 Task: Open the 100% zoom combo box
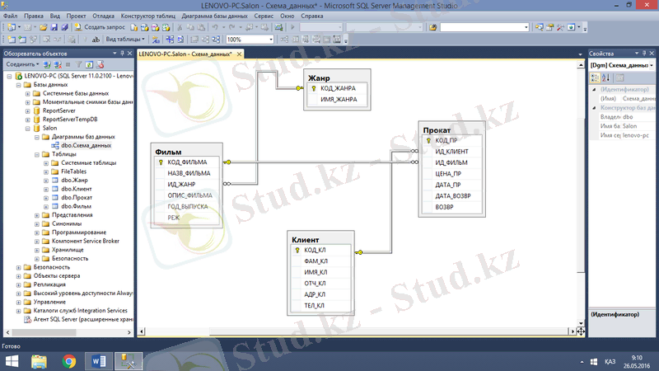[250, 40]
